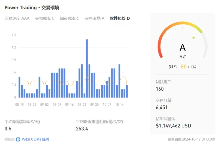Image resolution: width=217 pixels, height=144 pixels.
Task: Click the green gauge pointer arrow
Action: click(194, 38)
